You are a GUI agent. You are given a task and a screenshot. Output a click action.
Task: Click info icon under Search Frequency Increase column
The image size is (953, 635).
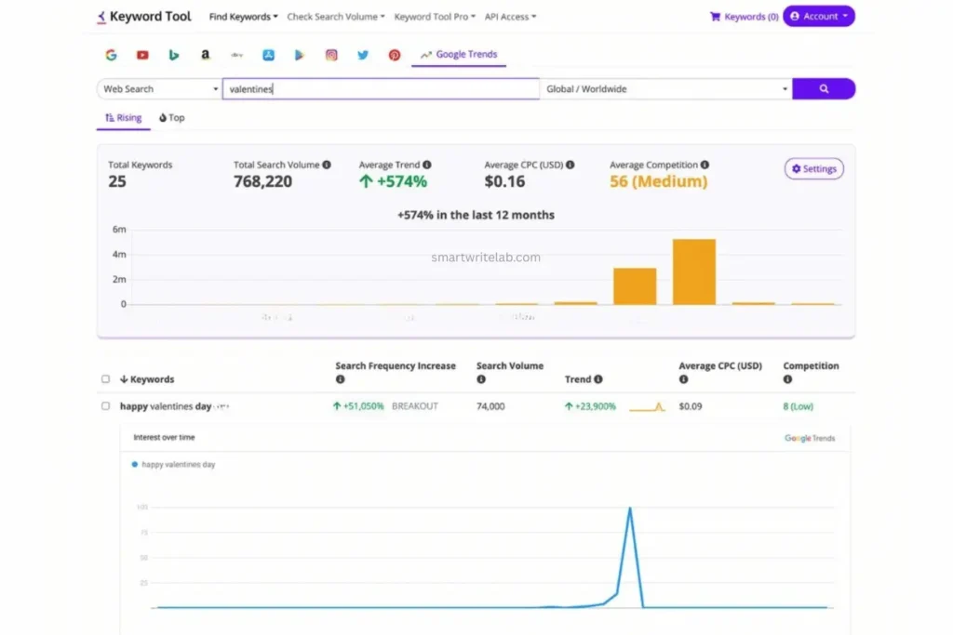341,379
